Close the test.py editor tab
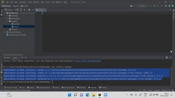Viewport: 175px width, 98px height. click(x=45, y=10)
